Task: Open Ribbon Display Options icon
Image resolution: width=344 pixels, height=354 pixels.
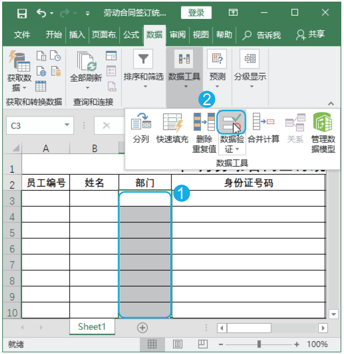Action: [233, 12]
